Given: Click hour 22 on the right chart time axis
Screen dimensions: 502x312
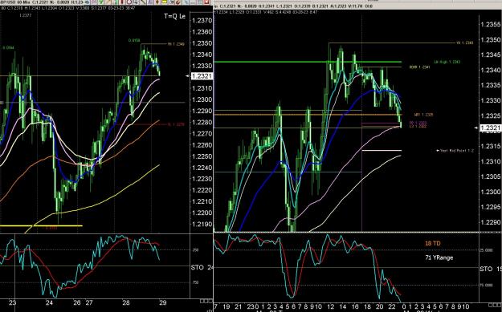Looking at the screenshot, I should coord(392,306).
